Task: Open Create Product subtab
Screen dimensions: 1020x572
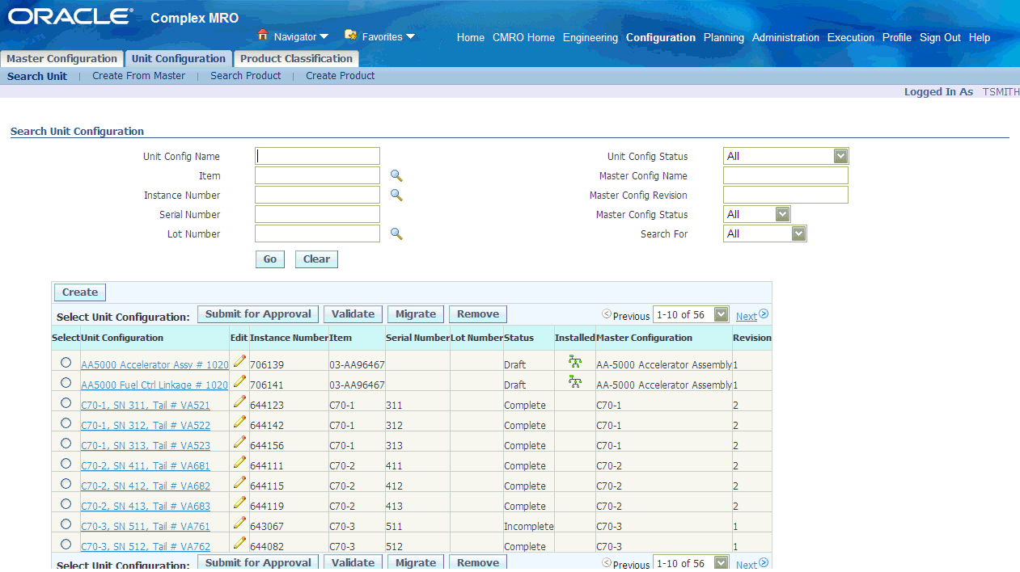Action: pyautogui.click(x=341, y=76)
